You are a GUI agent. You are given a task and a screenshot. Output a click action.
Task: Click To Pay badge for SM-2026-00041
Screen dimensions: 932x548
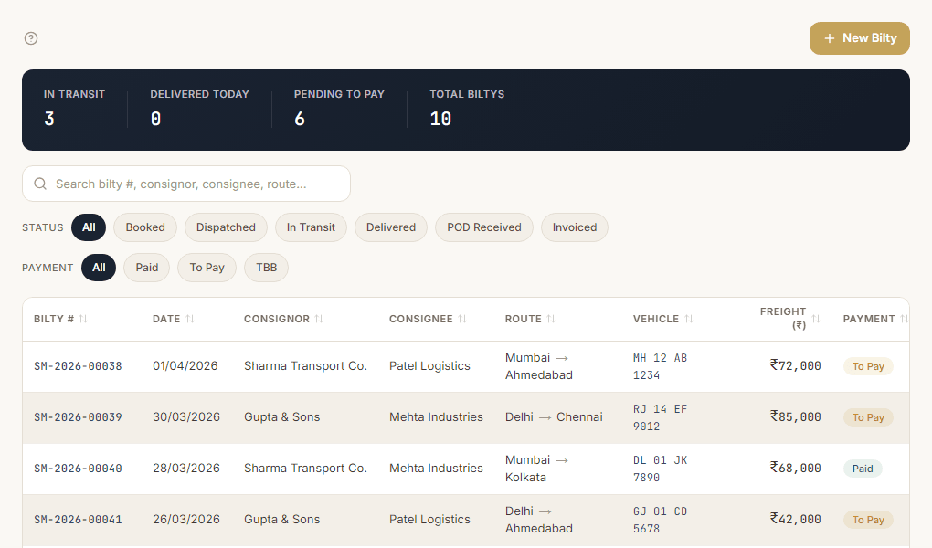tap(868, 520)
